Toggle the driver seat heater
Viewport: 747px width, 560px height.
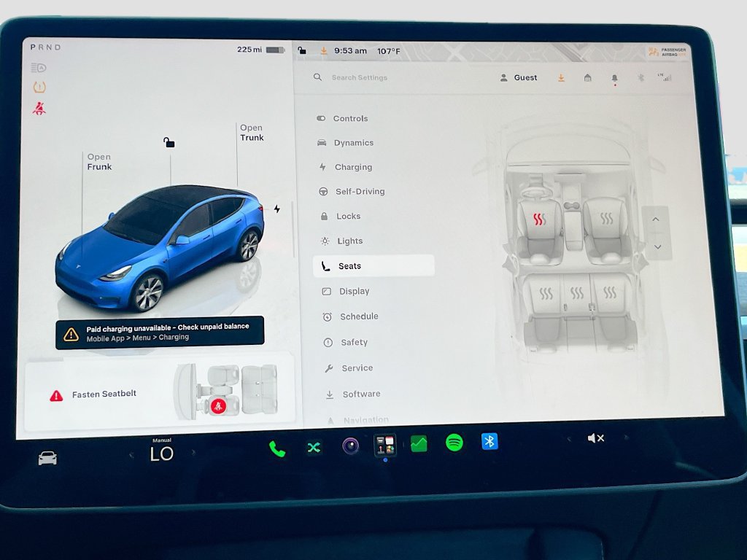click(x=539, y=219)
